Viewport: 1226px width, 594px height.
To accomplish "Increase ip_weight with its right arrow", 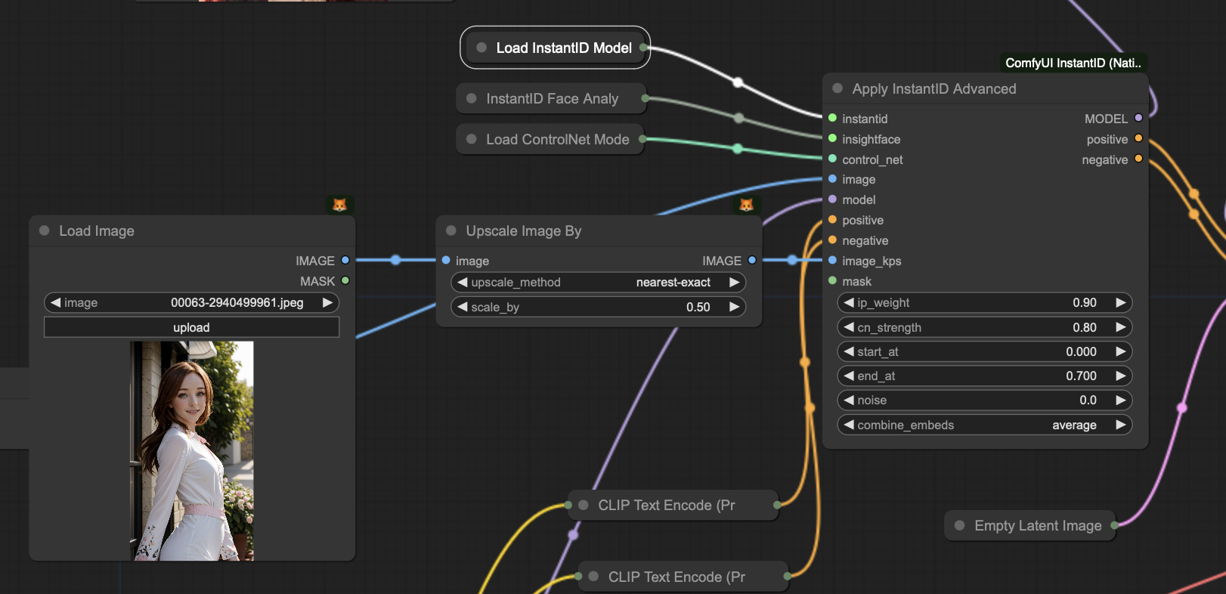I will point(1121,302).
